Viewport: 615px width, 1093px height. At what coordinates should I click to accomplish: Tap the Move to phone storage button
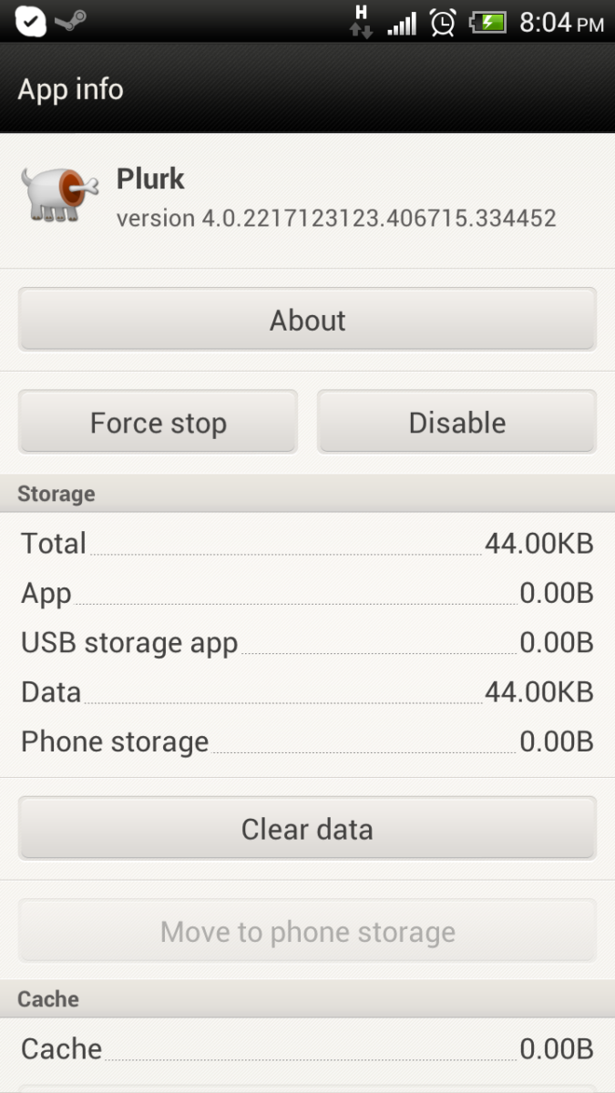(x=307, y=931)
